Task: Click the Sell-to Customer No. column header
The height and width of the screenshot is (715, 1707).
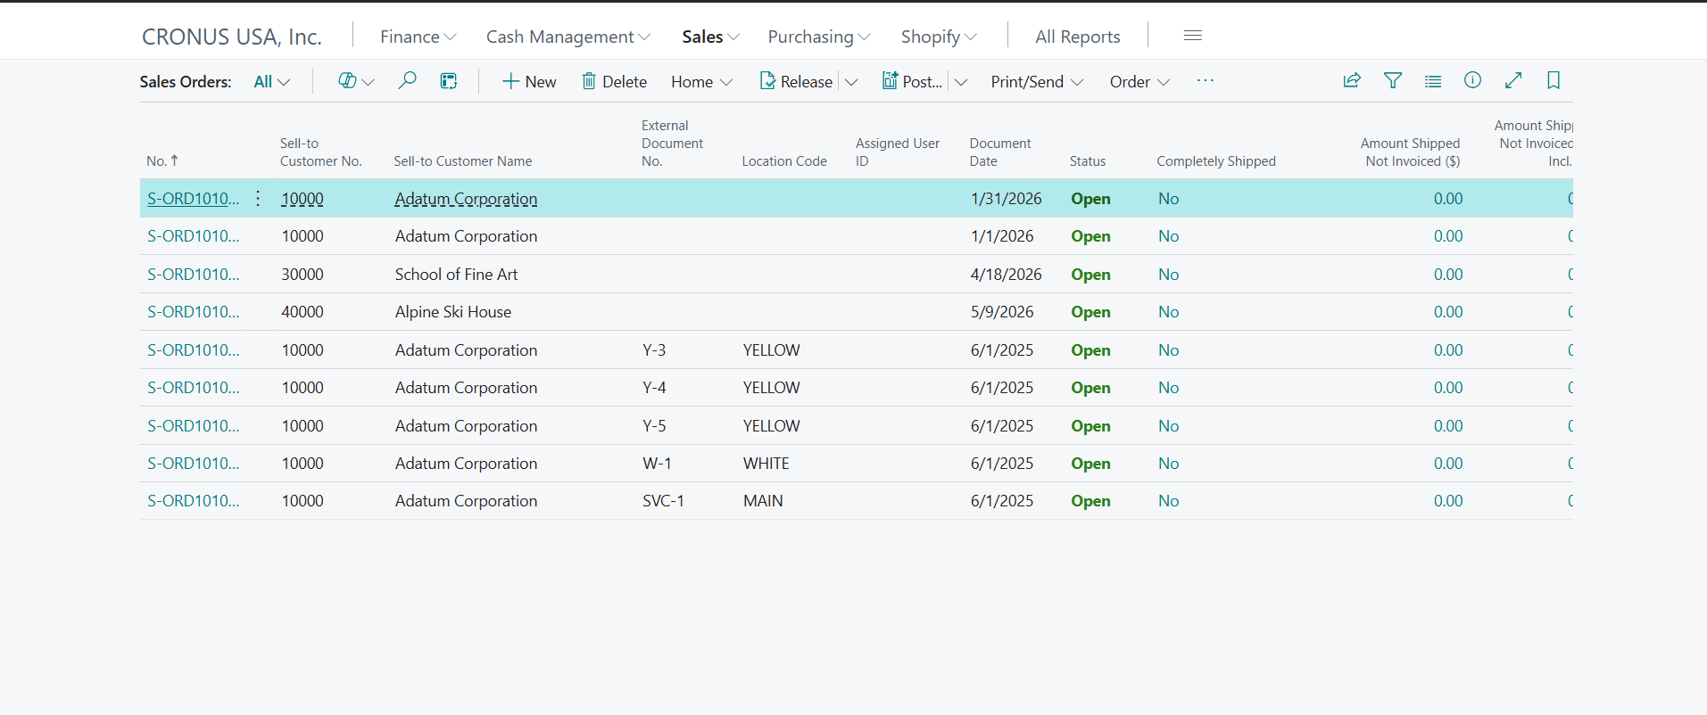Action: pos(320,152)
